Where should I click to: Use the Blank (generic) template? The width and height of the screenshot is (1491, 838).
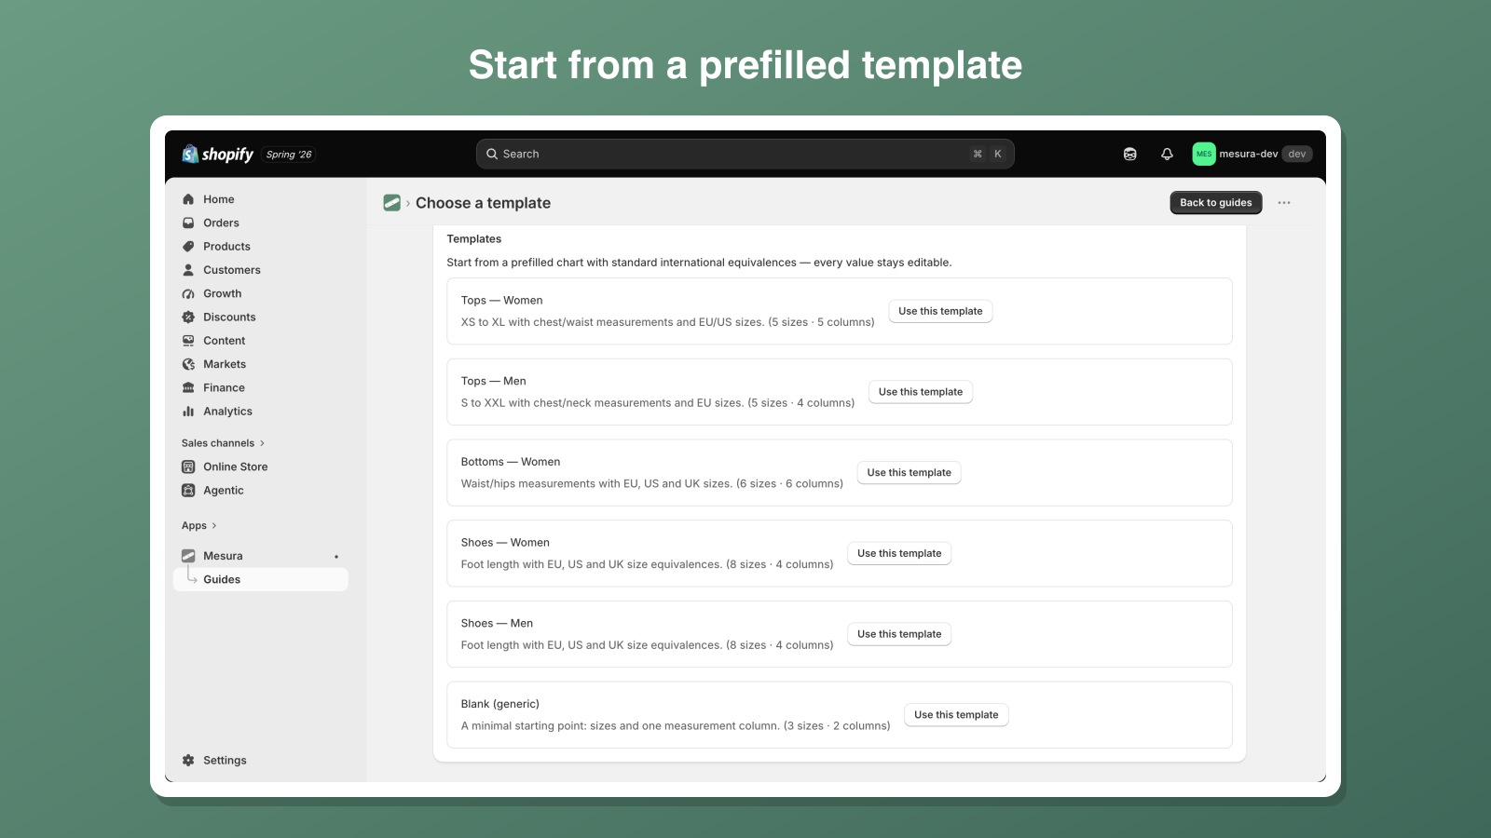(956, 715)
